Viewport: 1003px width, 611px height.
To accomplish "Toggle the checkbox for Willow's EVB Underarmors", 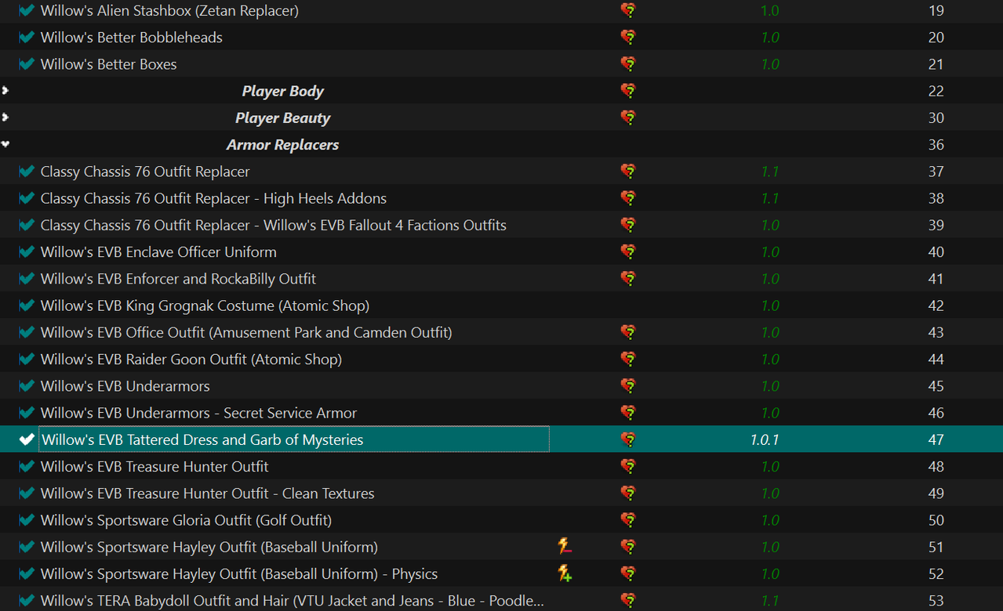I will (x=27, y=386).
